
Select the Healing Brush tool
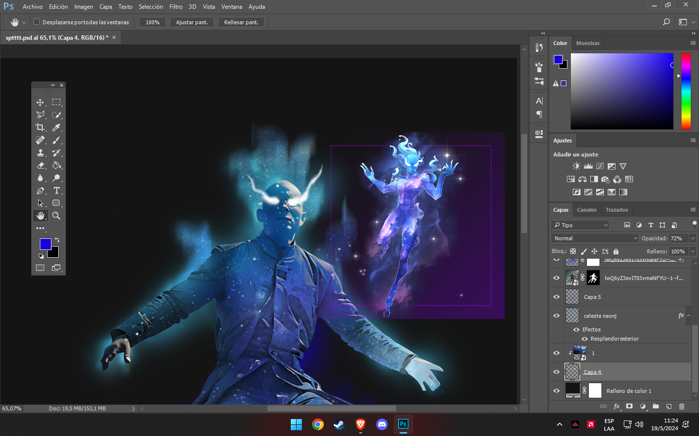pos(40,140)
